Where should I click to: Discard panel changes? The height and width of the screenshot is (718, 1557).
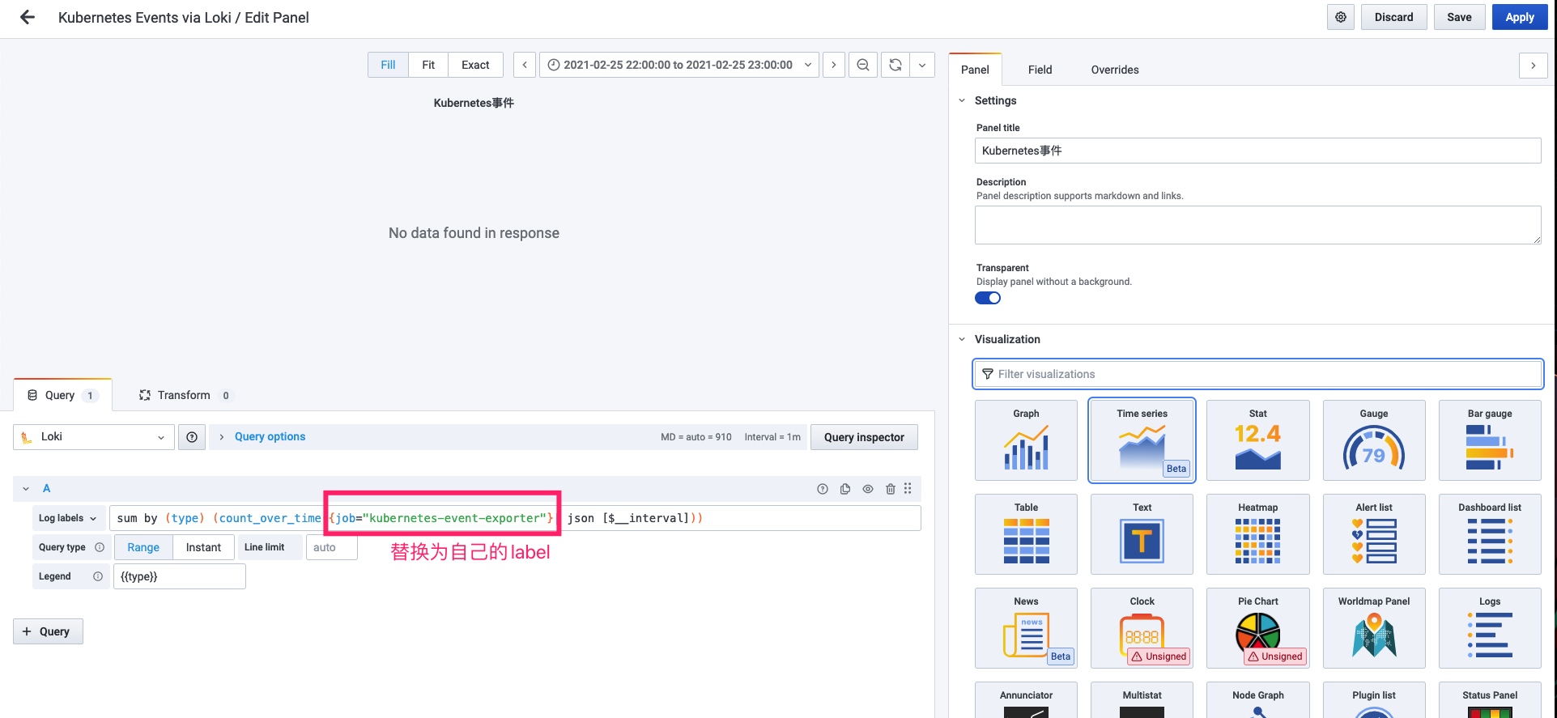click(1393, 17)
